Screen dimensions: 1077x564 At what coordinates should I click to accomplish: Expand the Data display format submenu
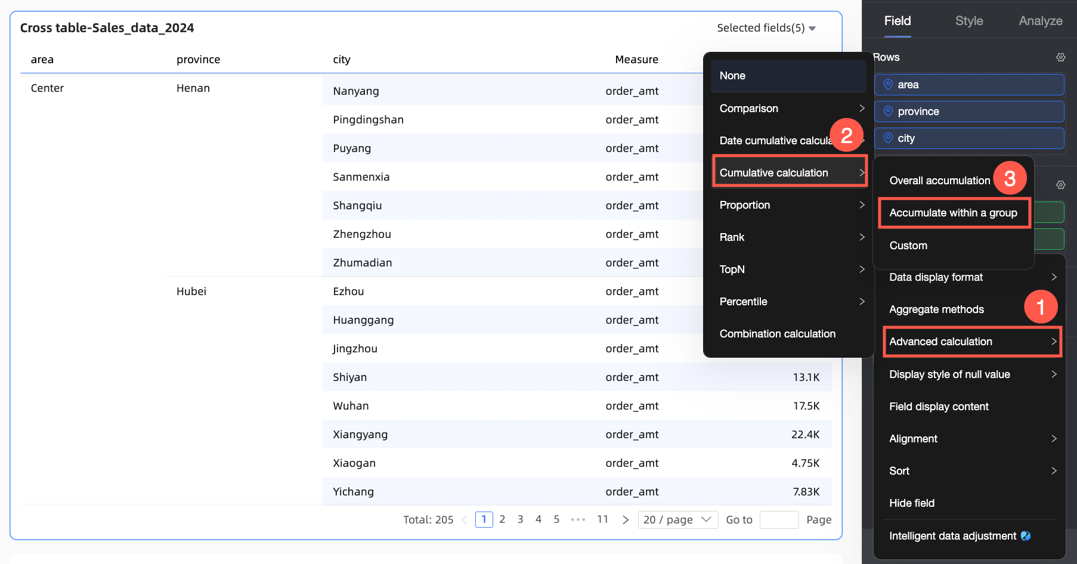click(x=1054, y=277)
